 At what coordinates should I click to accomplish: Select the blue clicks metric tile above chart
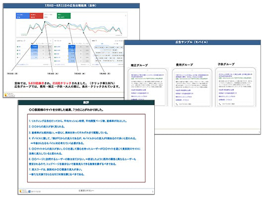click(x=23, y=16)
